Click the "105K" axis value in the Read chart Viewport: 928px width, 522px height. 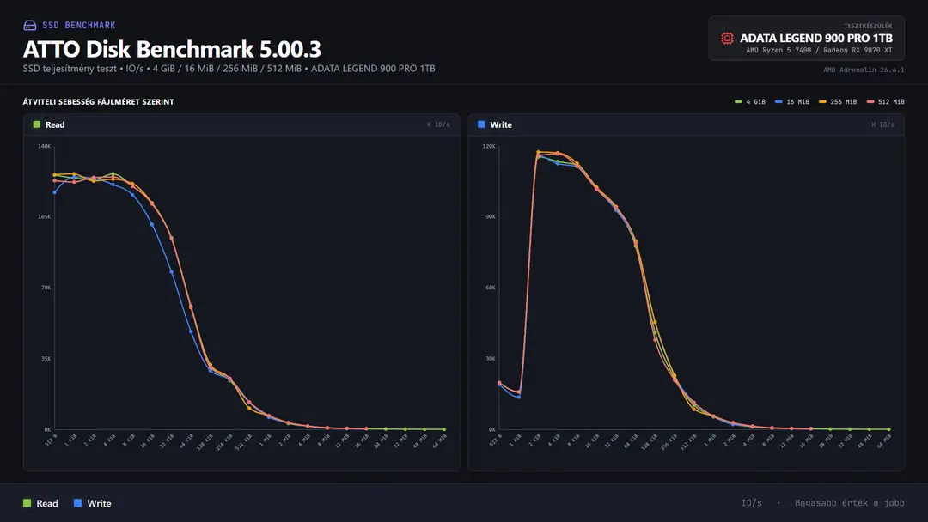(x=45, y=217)
